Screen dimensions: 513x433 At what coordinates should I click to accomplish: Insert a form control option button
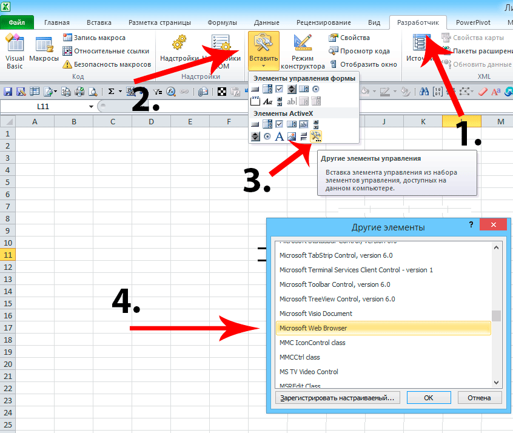[316, 89]
